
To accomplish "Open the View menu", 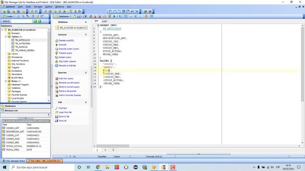I will pos(20,7).
